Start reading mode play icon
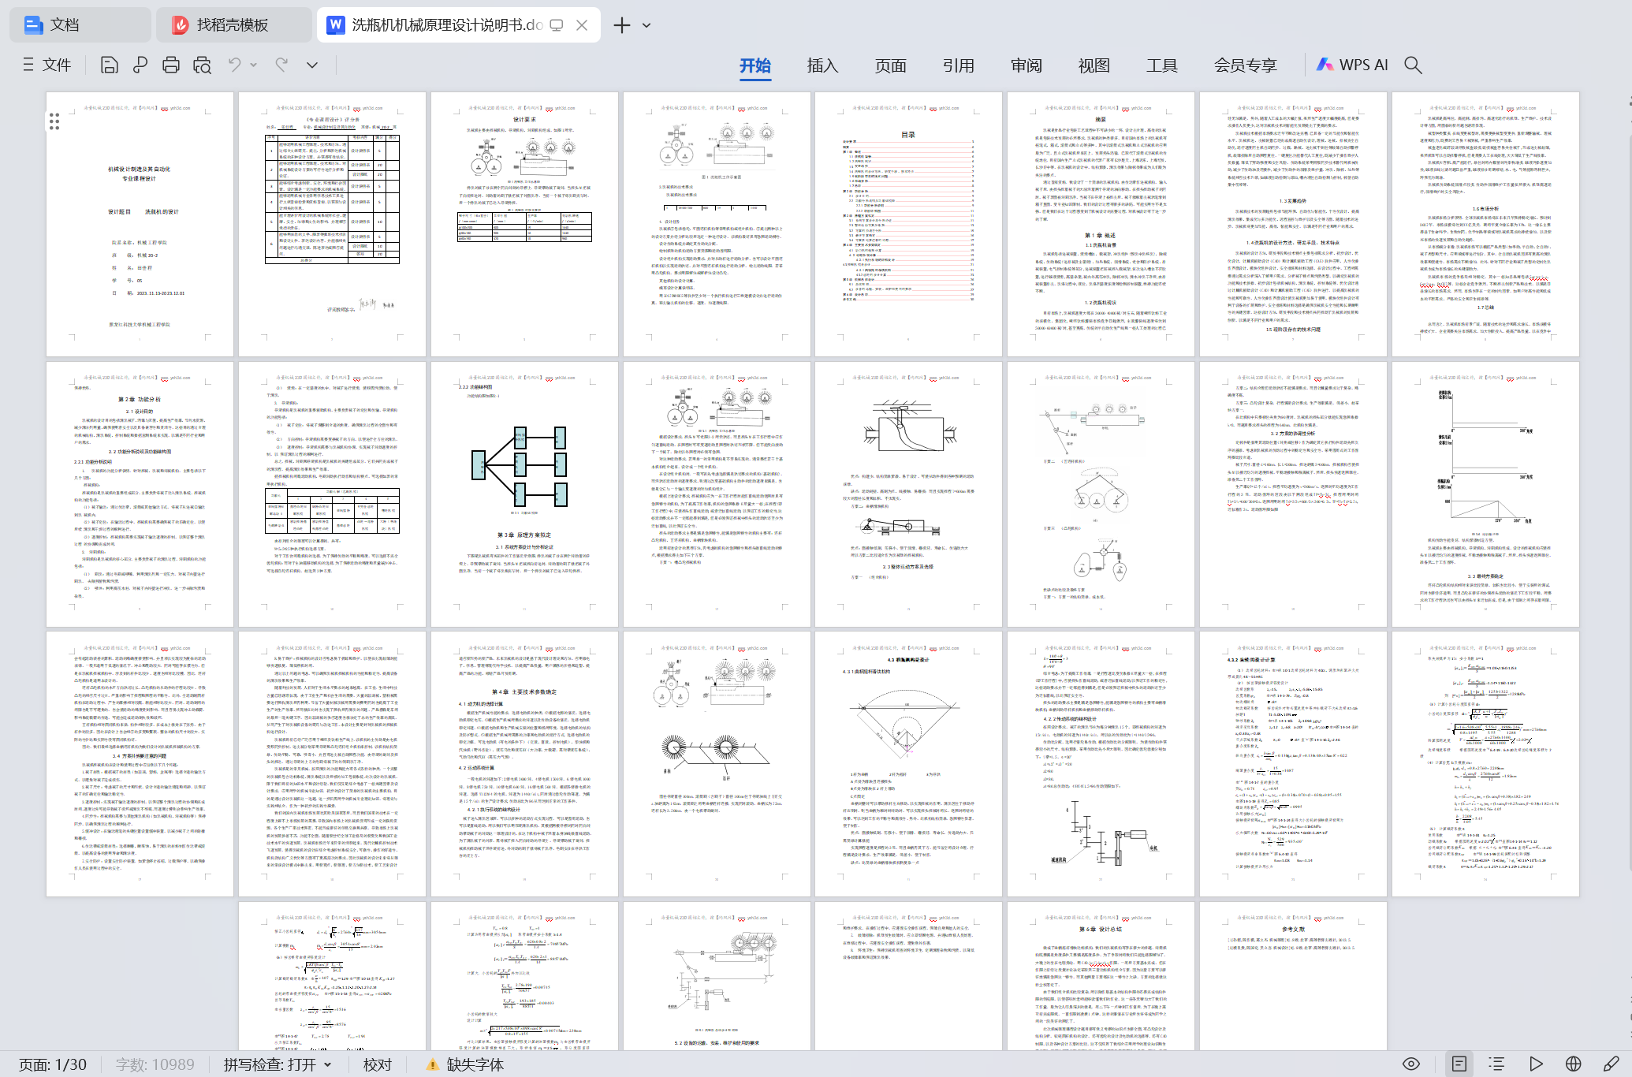 (x=1536, y=1064)
